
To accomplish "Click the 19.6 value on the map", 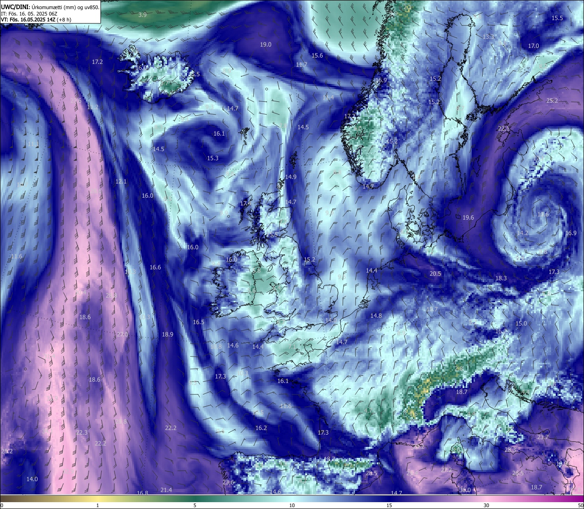I will (x=468, y=218).
